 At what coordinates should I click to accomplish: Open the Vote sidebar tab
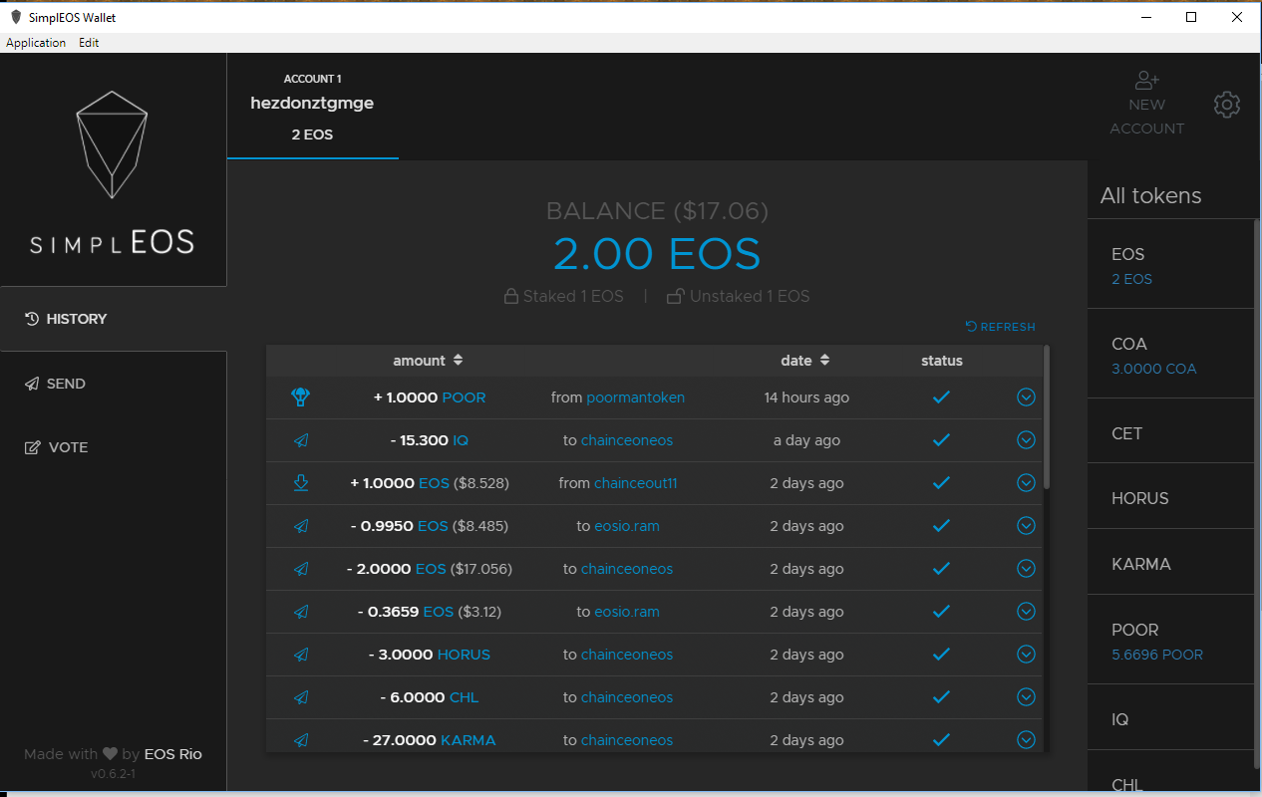pyautogui.click(x=114, y=447)
